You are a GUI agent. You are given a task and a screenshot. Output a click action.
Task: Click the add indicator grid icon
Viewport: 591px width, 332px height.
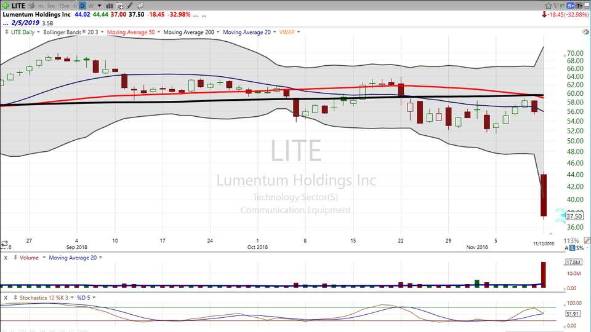[x=119, y=6]
